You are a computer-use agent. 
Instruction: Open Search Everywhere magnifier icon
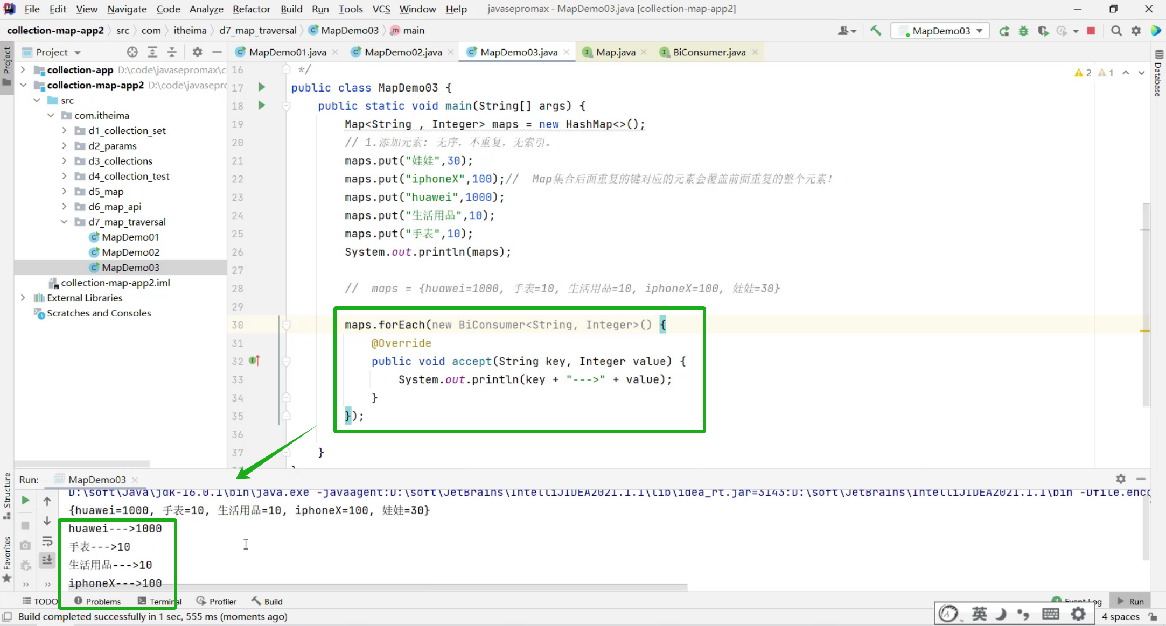[x=1116, y=31]
